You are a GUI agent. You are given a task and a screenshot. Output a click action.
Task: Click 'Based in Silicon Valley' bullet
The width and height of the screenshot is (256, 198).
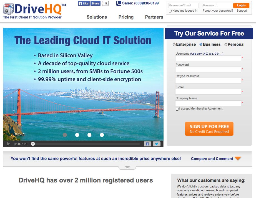[65, 55]
